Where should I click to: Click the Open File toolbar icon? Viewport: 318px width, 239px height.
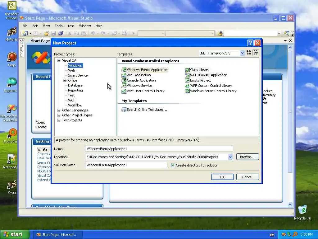click(46, 33)
